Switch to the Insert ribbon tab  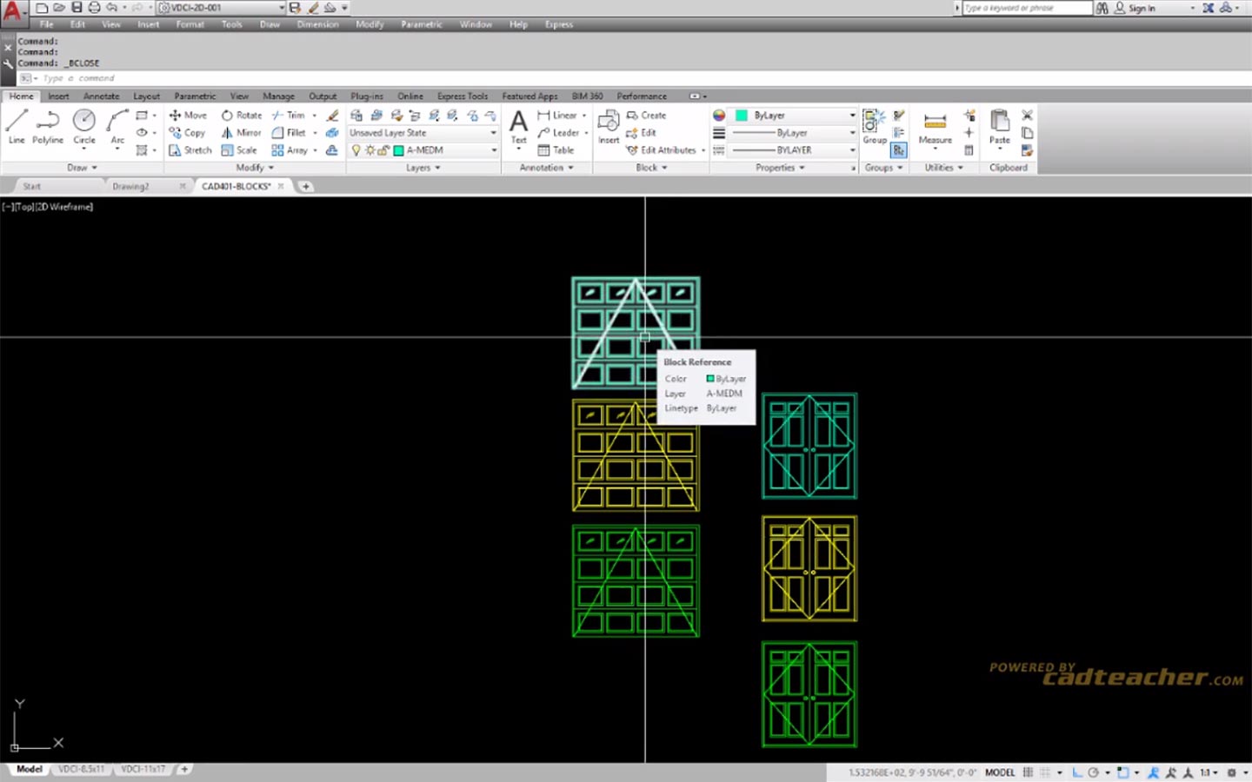pyautogui.click(x=57, y=96)
